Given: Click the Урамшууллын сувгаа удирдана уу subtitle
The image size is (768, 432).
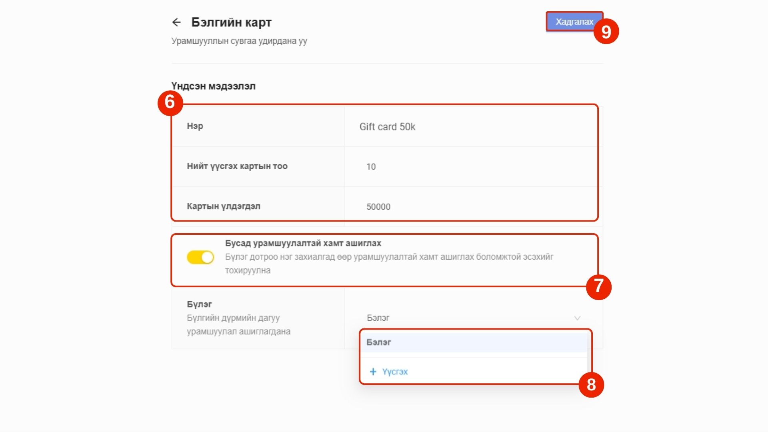Looking at the screenshot, I should coord(239,41).
